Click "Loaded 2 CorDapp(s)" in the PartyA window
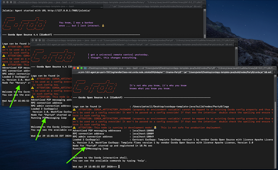Image resolution: width=278 pixels, height=170 pixels. pyautogui.click(x=45, y=109)
